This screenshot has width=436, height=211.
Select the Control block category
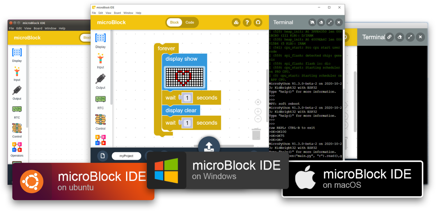(100, 121)
